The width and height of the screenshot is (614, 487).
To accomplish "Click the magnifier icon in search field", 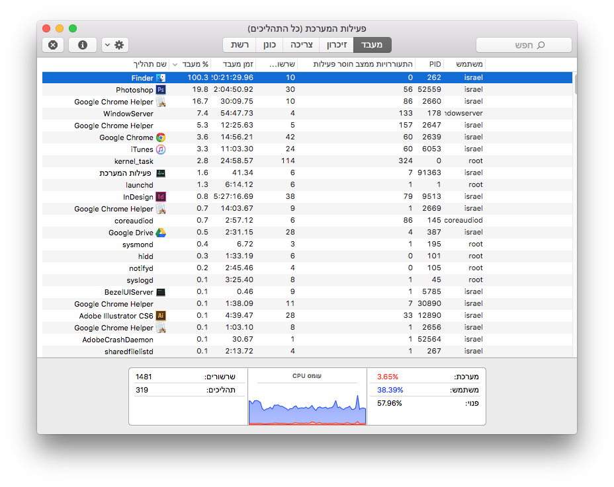I will pos(541,46).
